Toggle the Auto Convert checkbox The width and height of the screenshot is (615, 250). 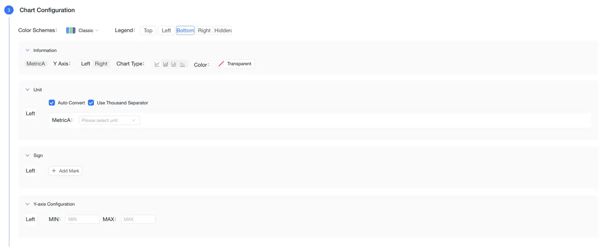[52, 103]
